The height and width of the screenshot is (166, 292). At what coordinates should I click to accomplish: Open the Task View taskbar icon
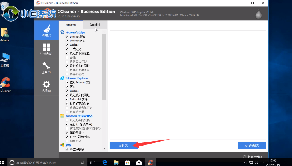(93, 162)
